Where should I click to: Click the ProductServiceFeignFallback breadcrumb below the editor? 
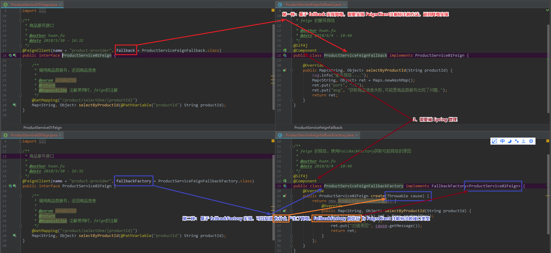318,127
